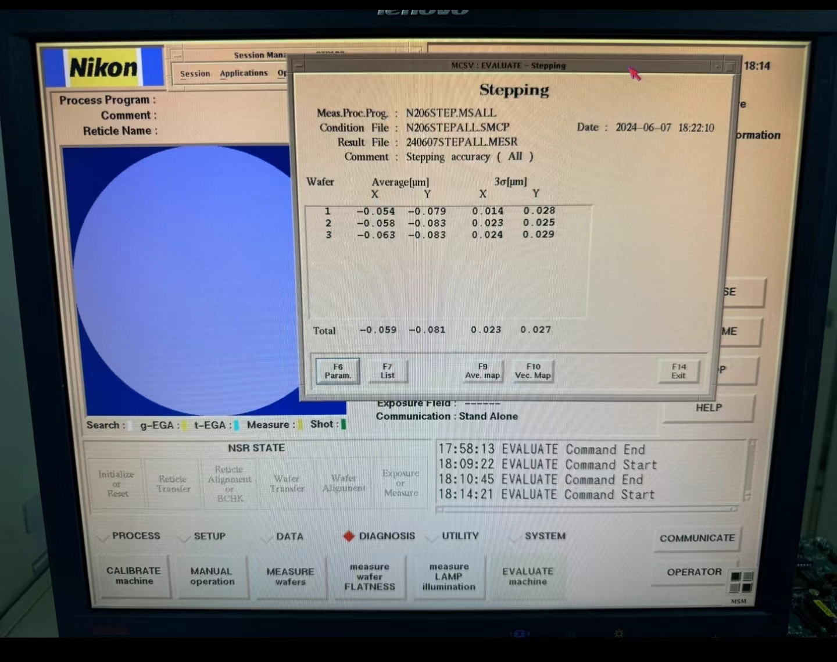
Task: Open the Applications menu
Action: coord(244,73)
